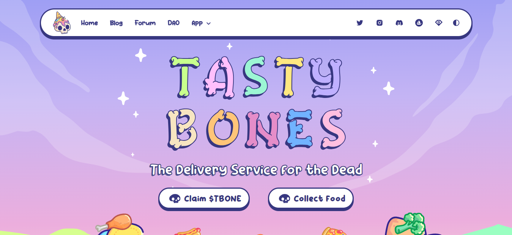512x235 pixels.
Task: Click the Tasty Bones skull logo
Action: (x=62, y=23)
